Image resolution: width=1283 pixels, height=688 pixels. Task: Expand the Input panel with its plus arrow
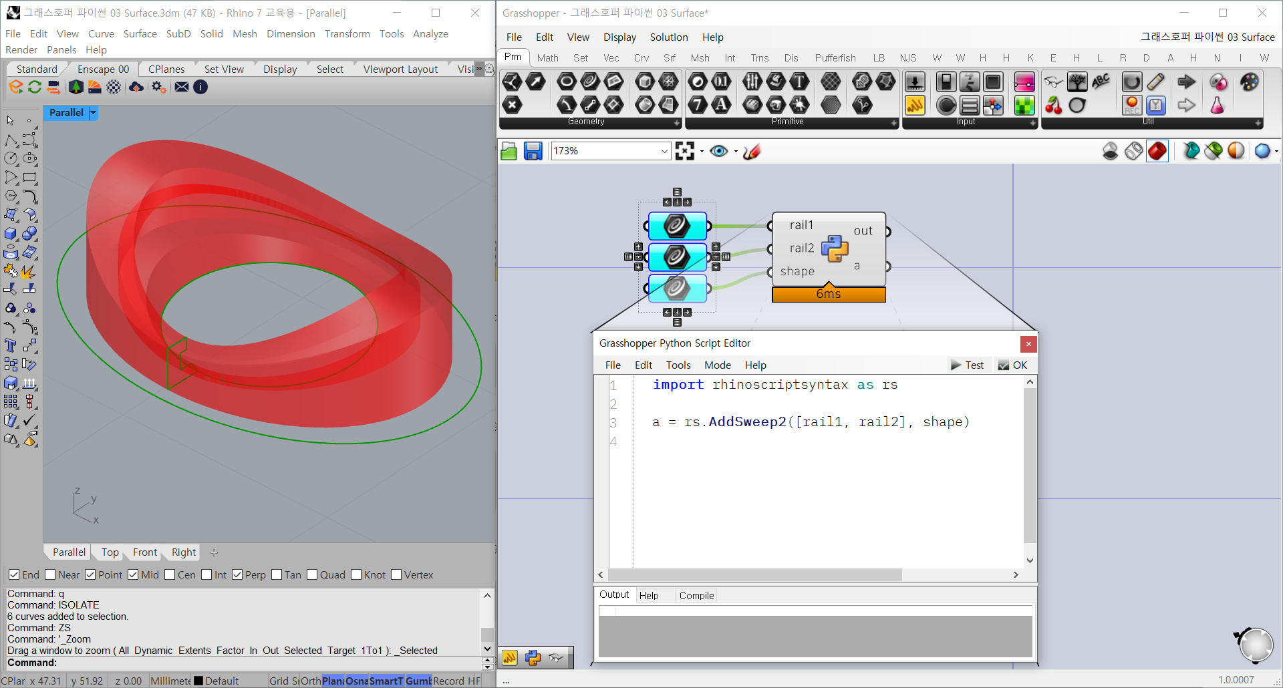pyautogui.click(x=1032, y=124)
